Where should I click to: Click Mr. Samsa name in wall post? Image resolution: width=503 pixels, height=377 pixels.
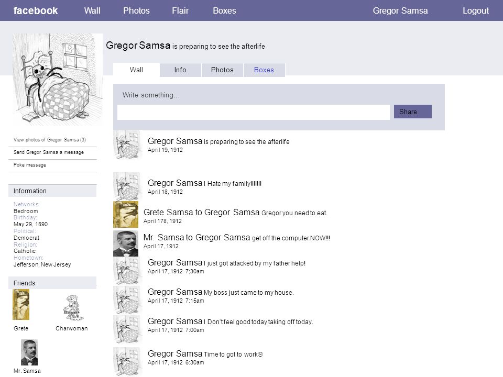(x=163, y=238)
